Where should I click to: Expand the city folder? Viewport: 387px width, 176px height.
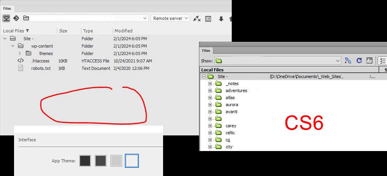[210, 147]
